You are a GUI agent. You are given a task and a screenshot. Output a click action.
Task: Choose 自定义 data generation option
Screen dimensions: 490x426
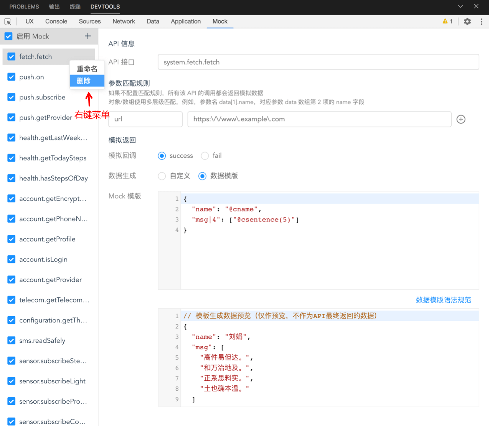(162, 176)
